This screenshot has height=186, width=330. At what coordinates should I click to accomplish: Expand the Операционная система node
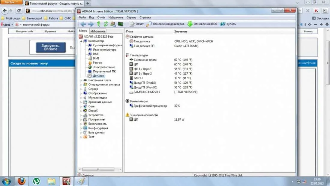[x=81, y=84]
